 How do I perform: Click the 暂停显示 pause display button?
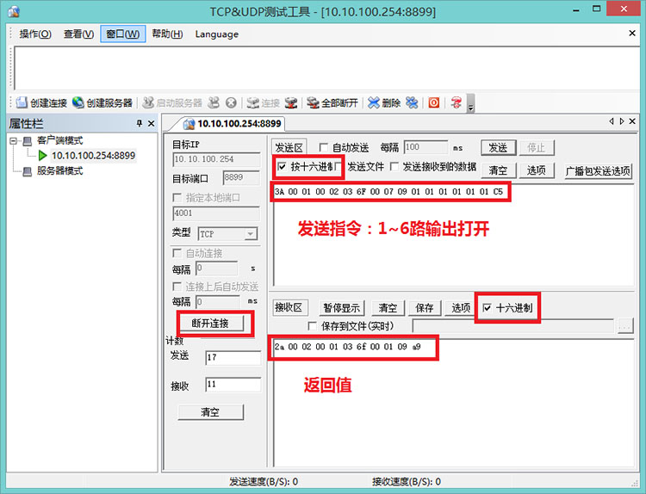(342, 307)
